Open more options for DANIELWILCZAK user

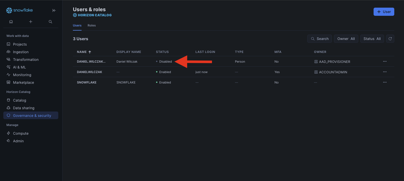(385, 72)
